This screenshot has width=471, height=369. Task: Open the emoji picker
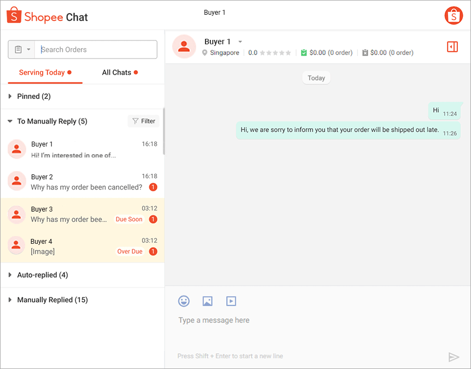click(184, 301)
